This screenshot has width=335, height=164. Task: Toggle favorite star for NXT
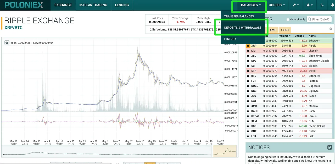click(248, 101)
